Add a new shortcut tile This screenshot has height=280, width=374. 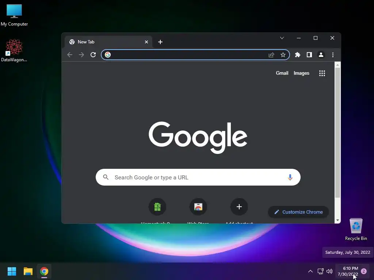239,207
